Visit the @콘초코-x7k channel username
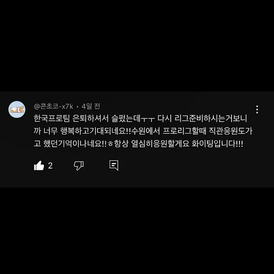This screenshot has width=274, height=274. 53,106
